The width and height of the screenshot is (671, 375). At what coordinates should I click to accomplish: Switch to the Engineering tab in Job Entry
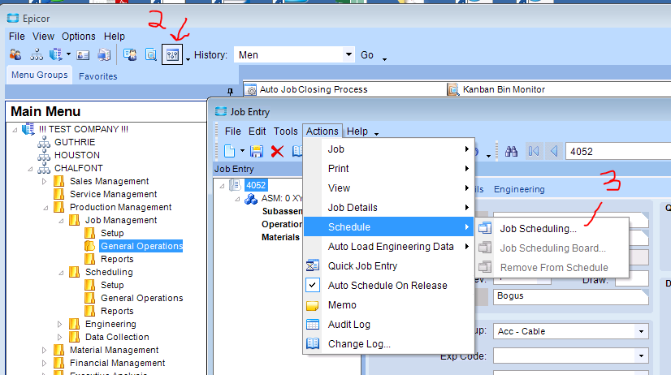pyautogui.click(x=519, y=189)
